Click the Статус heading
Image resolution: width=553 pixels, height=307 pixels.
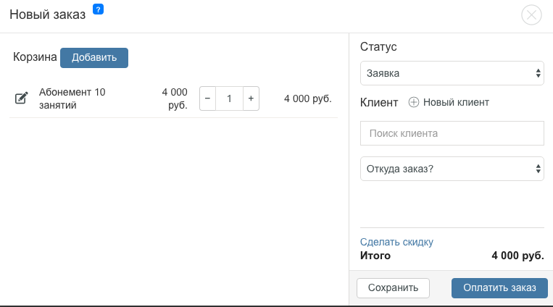pyautogui.click(x=378, y=46)
